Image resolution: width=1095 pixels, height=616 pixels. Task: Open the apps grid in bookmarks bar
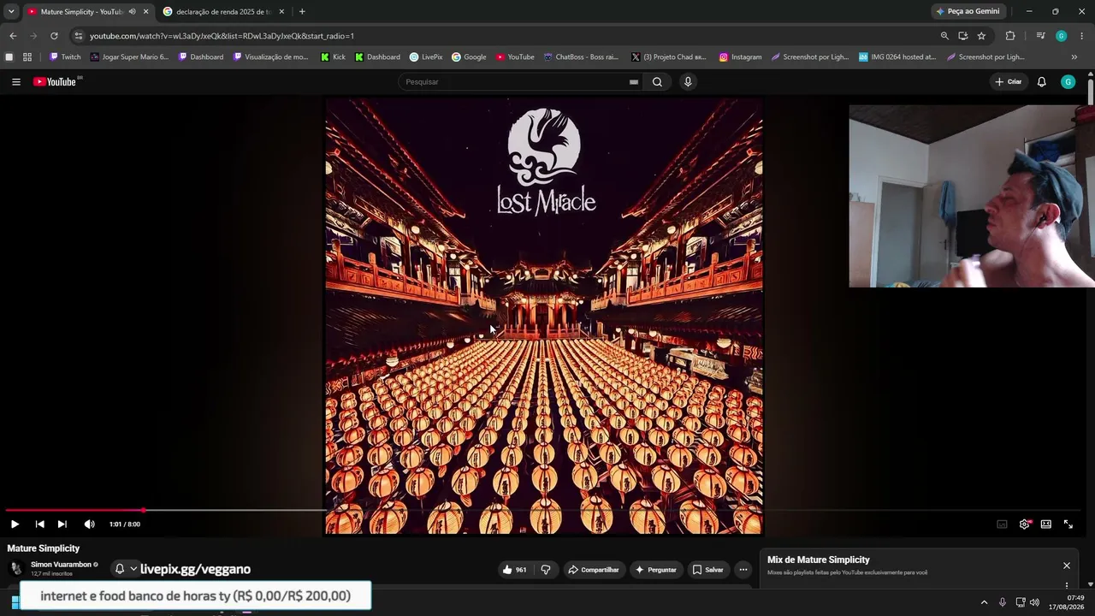point(27,57)
